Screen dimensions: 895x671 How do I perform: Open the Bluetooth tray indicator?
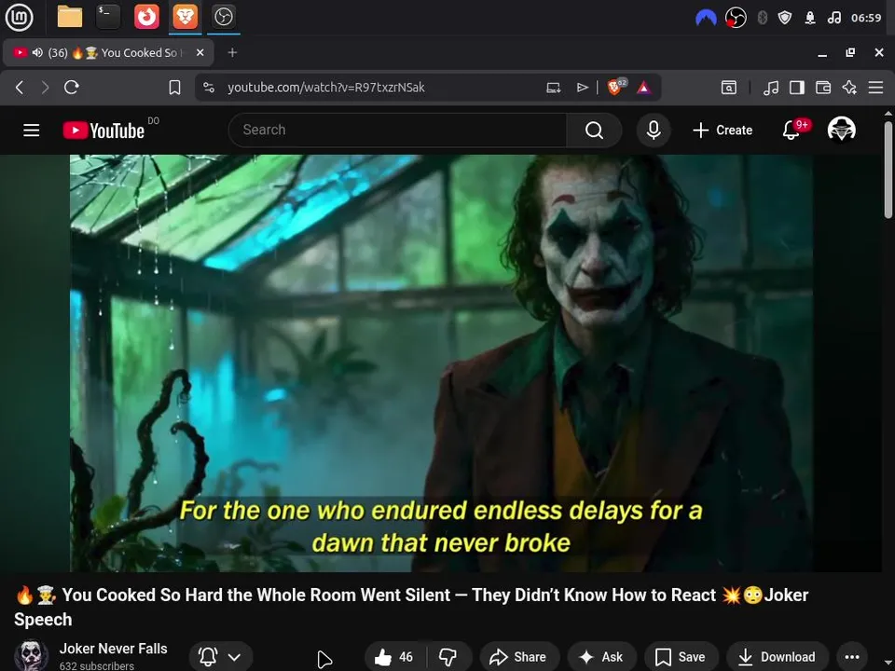click(x=762, y=18)
